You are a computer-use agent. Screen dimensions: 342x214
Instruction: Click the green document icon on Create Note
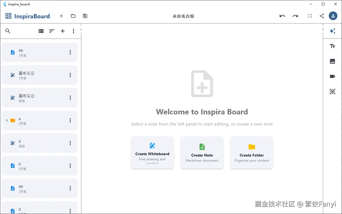(x=202, y=147)
